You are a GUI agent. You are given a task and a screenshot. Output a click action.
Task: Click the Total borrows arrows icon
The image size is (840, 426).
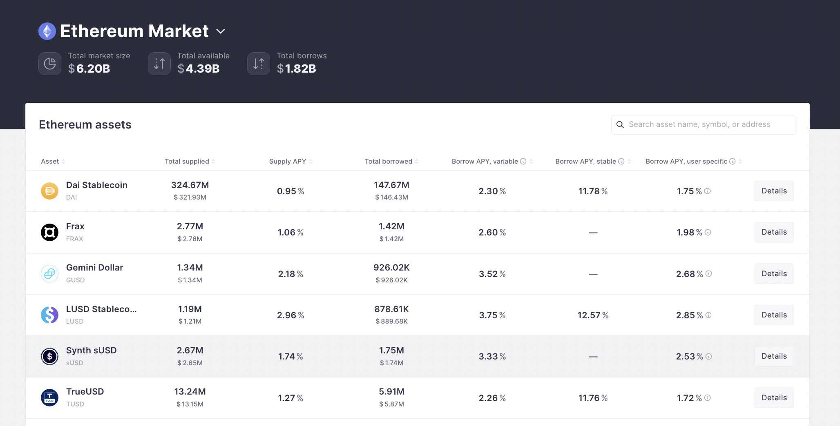tap(259, 64)
